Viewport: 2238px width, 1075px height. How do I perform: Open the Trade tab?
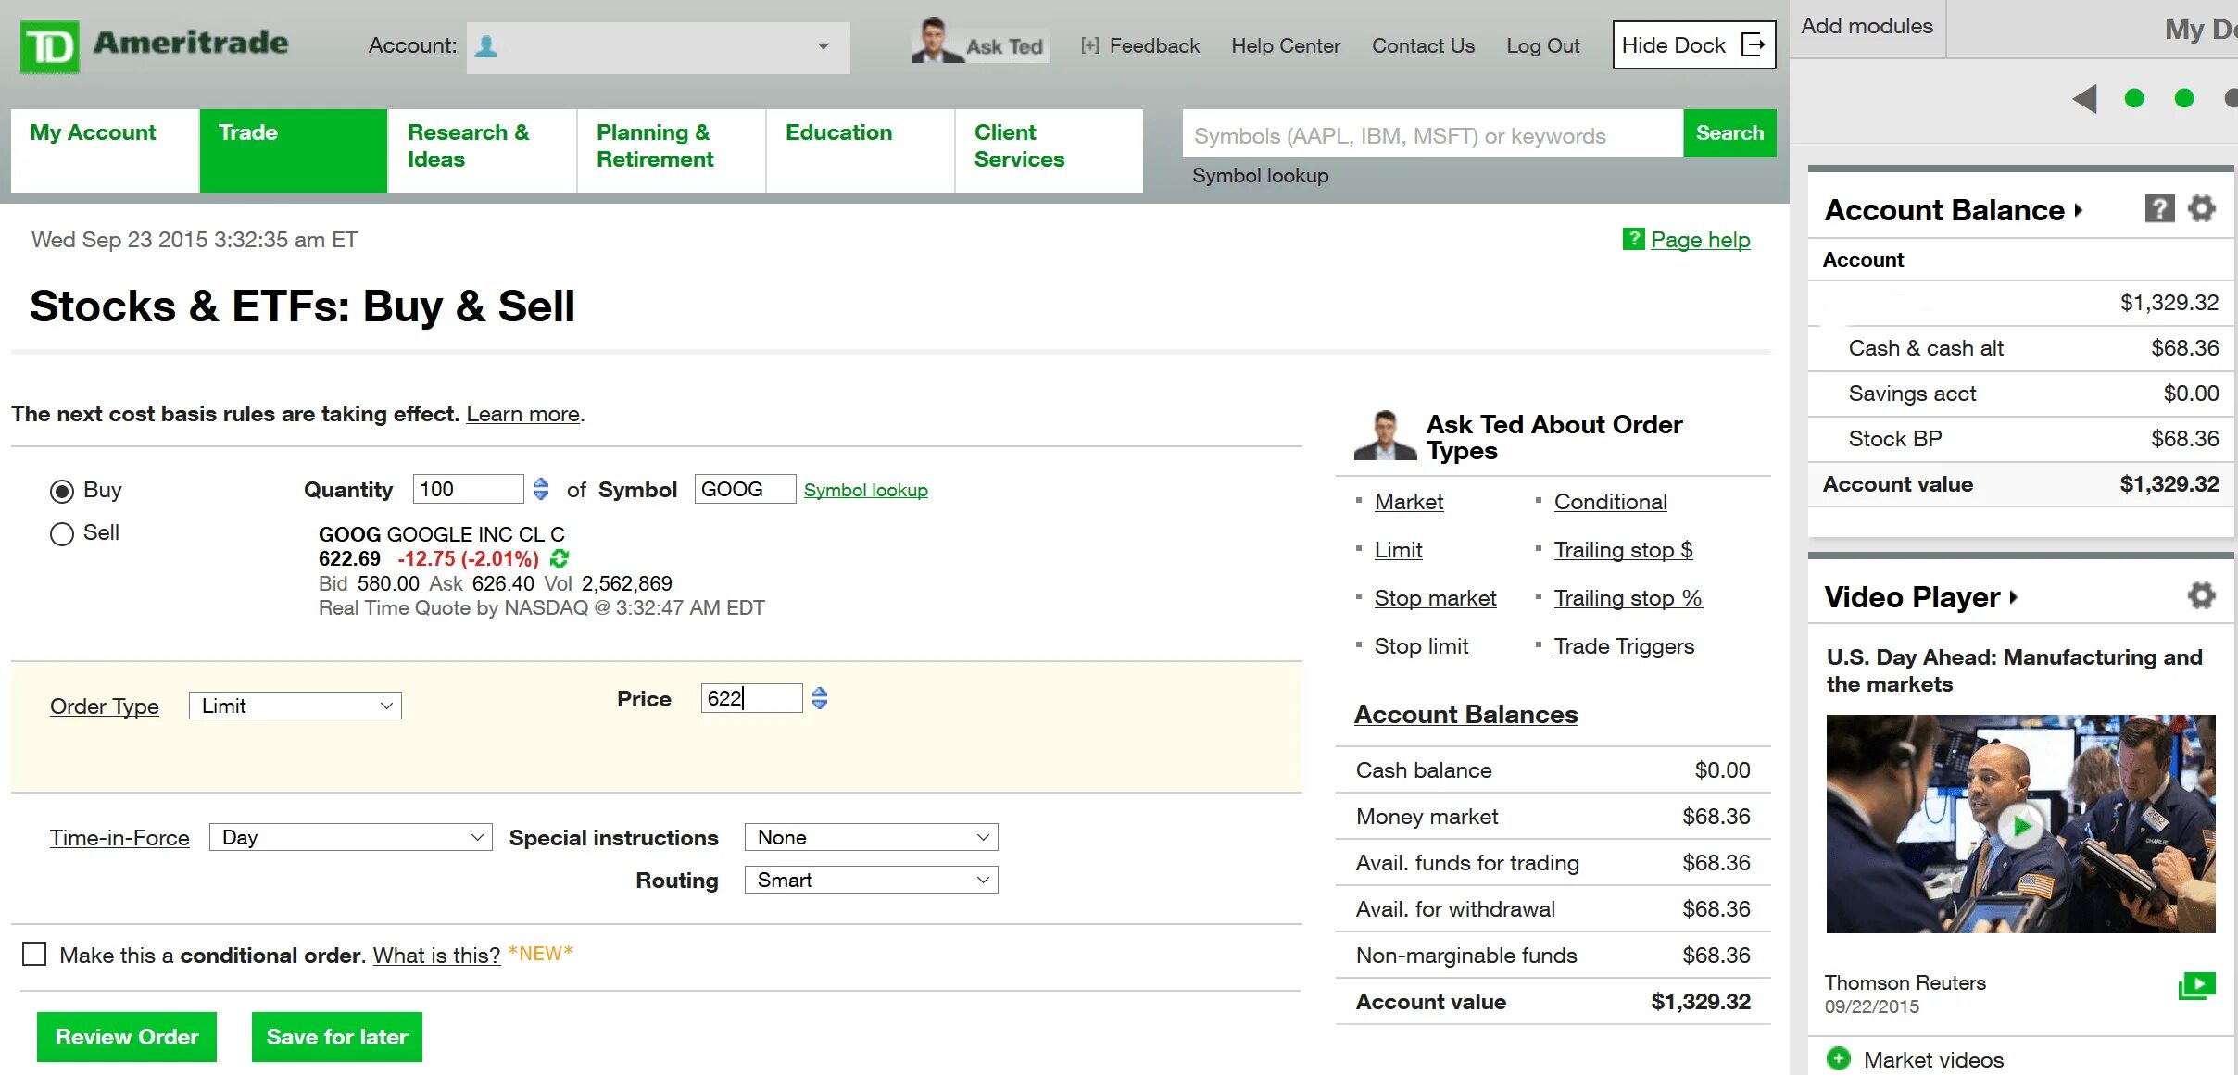[294, 150]
